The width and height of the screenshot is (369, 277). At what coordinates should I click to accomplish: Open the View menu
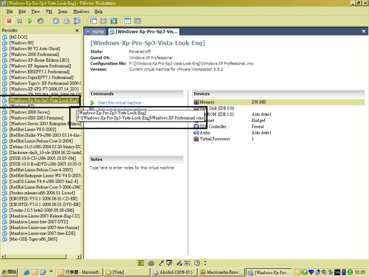pos(36,12)
